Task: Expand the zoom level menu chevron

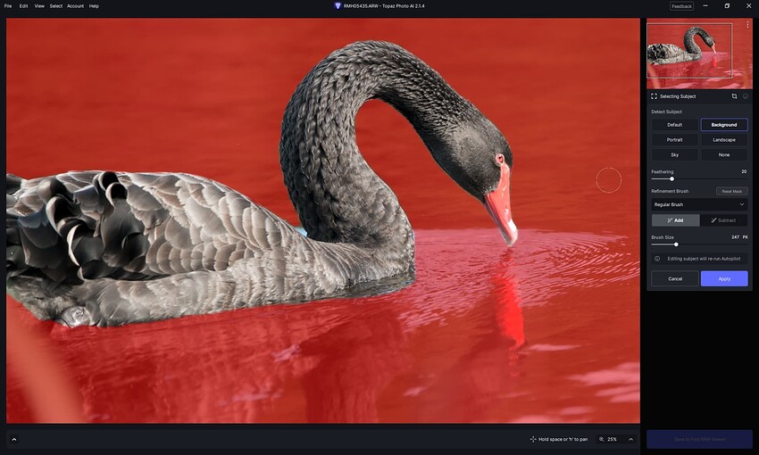Action: tap(630, 439)
